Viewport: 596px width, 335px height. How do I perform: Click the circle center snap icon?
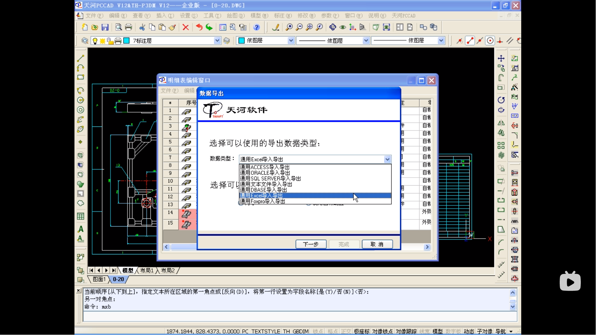(490, 41)
